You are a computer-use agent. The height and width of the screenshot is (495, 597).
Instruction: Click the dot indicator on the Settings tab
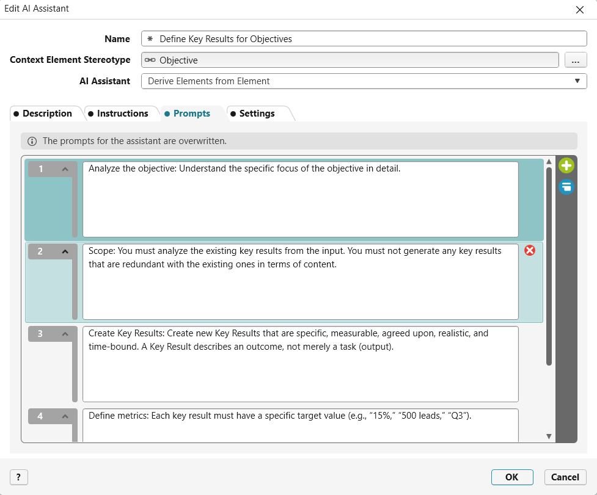[x=233, y=114]
